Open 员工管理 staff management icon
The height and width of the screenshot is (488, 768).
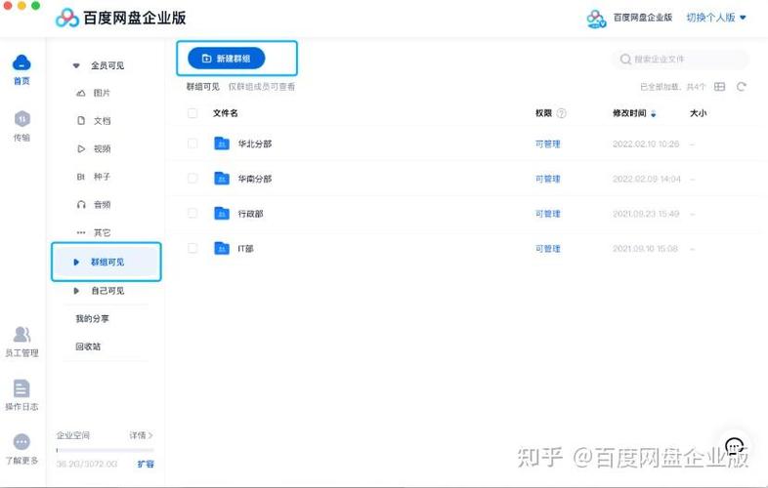tap(21, 335)
